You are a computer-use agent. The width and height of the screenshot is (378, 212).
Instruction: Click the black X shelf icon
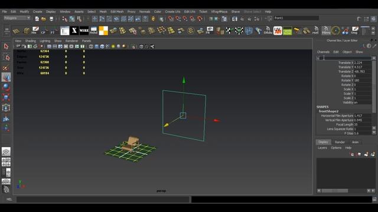pos(74,31)
